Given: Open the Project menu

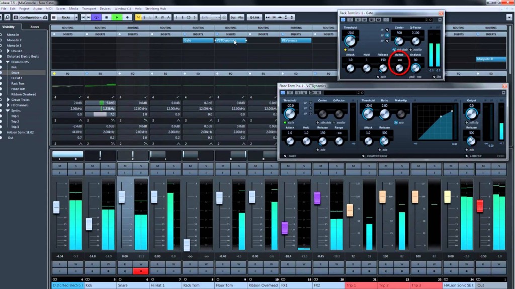Looking at the screenshot, I should (24, 9).
